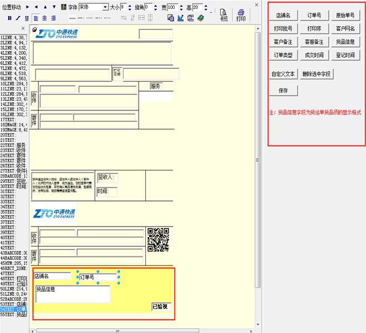The width and height of the screenshot is (366, 333).
Task: Center-align the selected text
Action: point(44,18)
